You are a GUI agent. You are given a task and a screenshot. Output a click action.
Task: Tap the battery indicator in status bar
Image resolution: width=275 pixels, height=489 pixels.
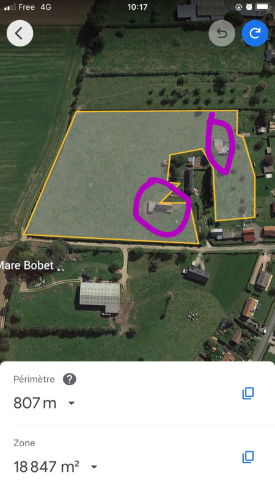(x=263, y=7)
